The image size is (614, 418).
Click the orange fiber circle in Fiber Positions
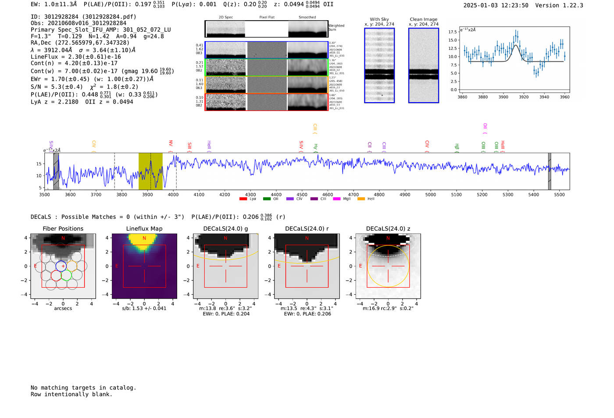[x=71, y=266]
